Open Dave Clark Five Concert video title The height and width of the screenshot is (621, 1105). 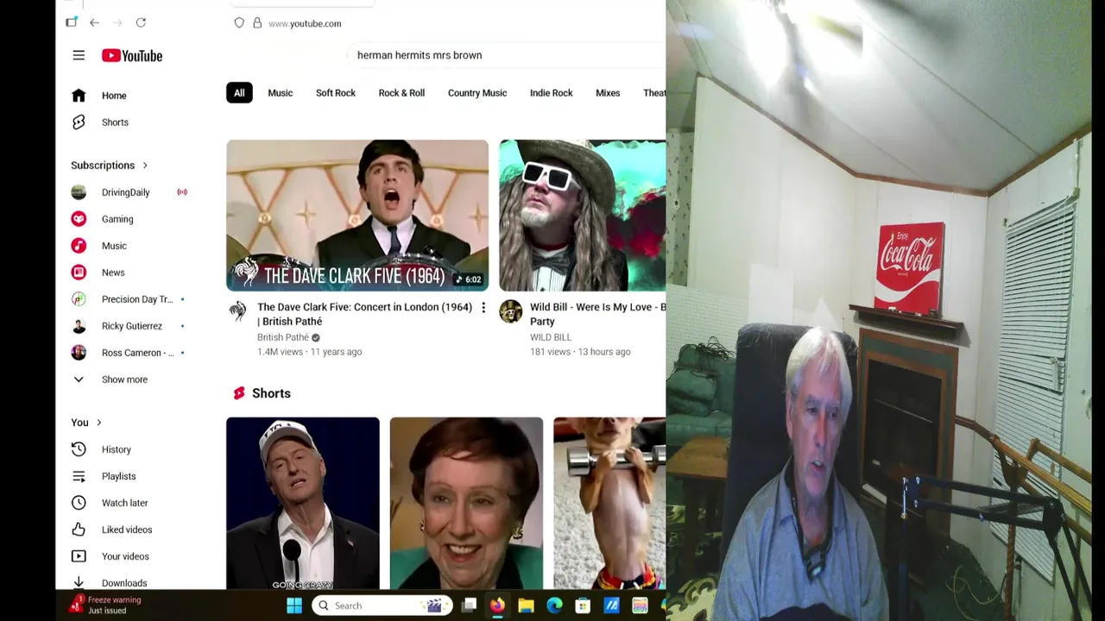pyautogui.click(x=364, y=314)
